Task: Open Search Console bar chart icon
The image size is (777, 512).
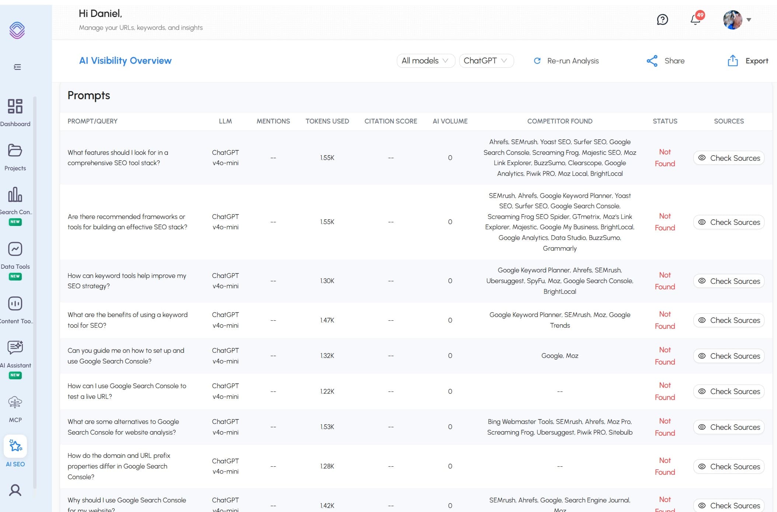Action: pos(15,194)
